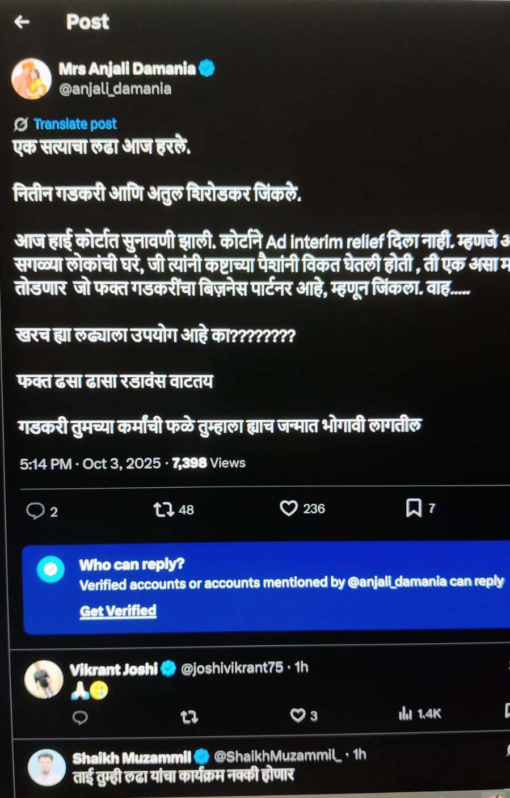510x798 pixels.
Task: View analytics of Vikrant Joshi's reply 1.4K
Action: click(405, 713)
